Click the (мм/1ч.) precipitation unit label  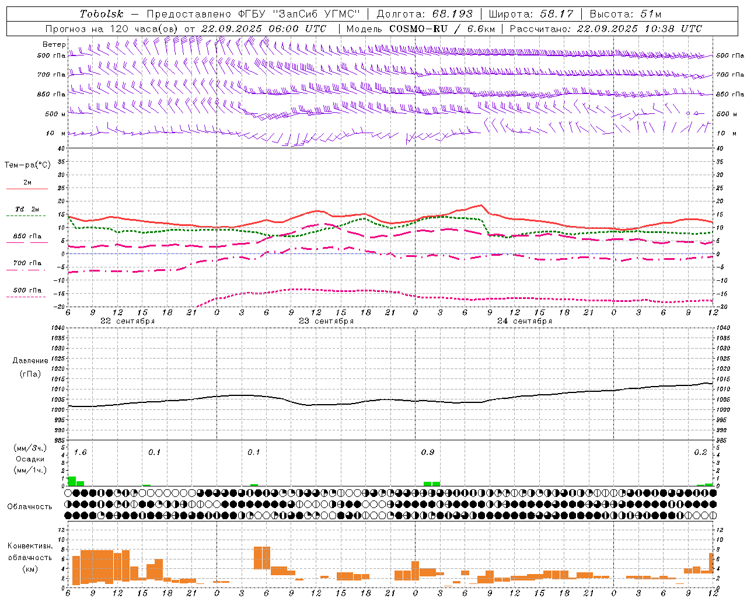click(x=30, y=470)
